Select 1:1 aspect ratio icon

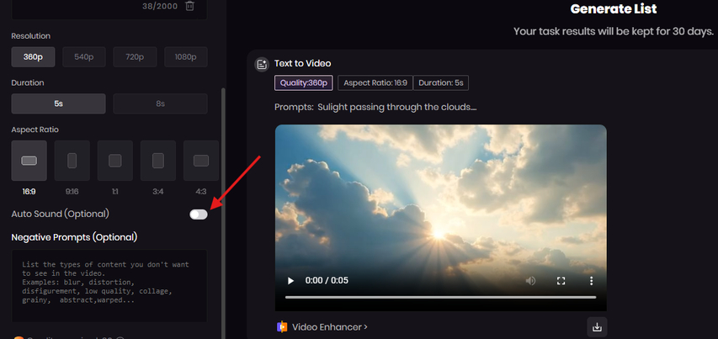coord(115,161)
